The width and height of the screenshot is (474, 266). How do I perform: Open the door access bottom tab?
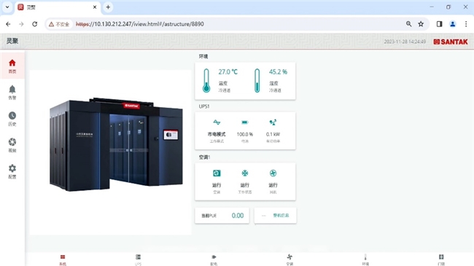(x=441, y=259)
